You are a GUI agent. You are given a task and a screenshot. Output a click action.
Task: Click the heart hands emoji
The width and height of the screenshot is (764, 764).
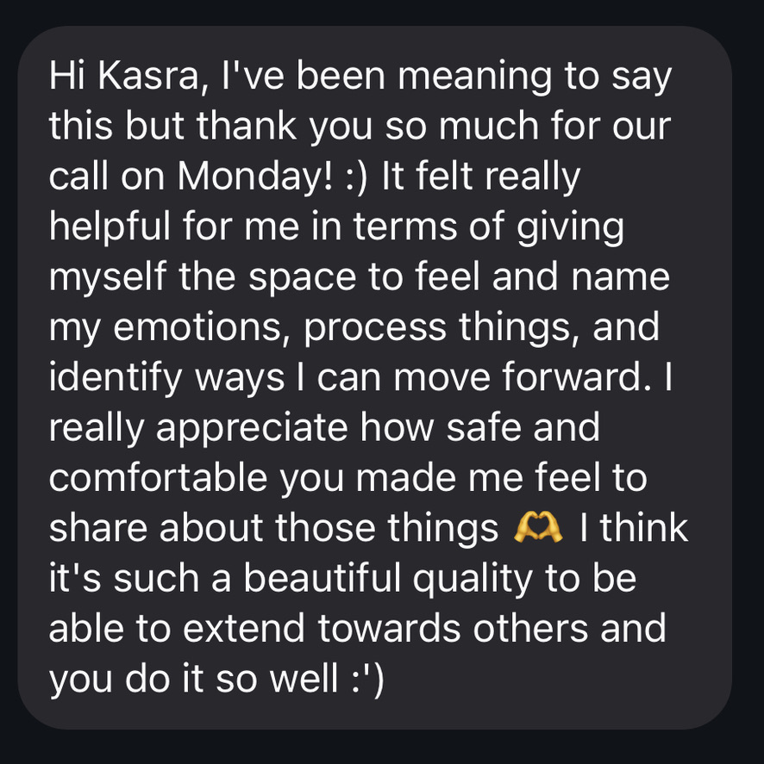538,528
